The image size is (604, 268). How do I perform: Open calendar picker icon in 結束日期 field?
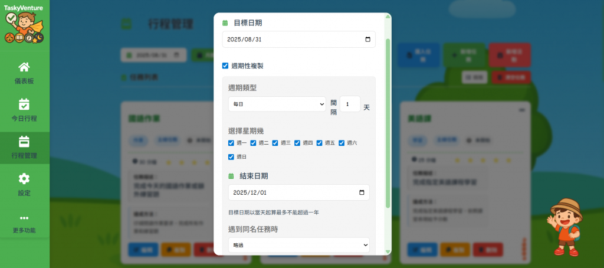(x=362, y=192)
